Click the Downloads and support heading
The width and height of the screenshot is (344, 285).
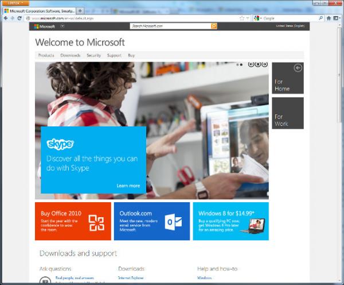(78, 253)
